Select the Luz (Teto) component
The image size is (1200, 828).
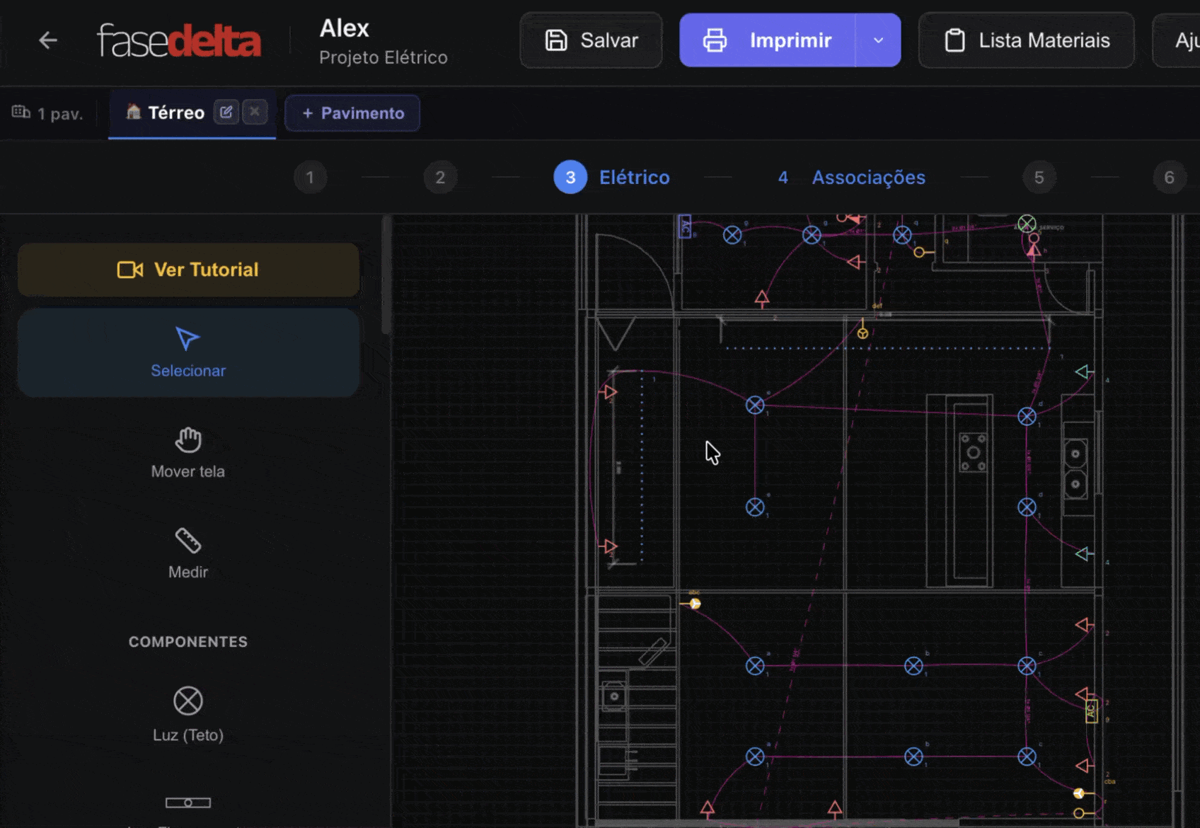coord(188,714)
